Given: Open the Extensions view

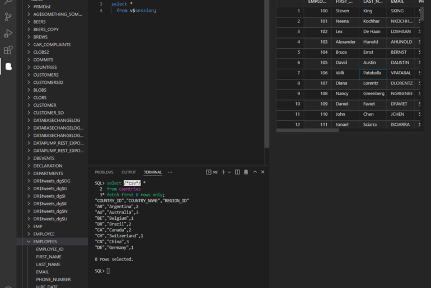Looking at the screenshot, I should 8,50.
